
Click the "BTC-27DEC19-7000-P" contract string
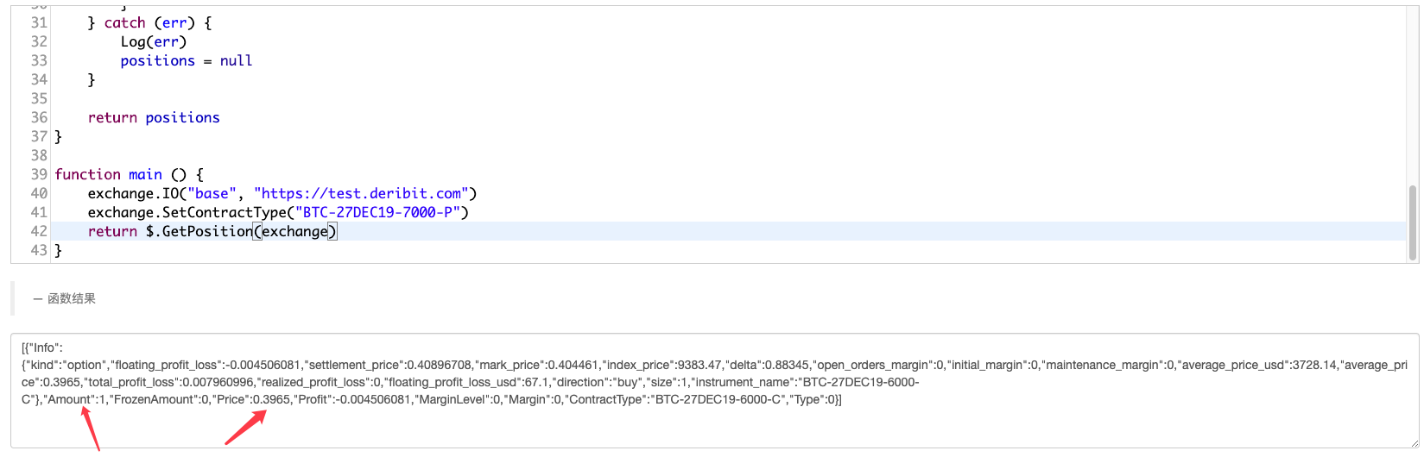377,212
